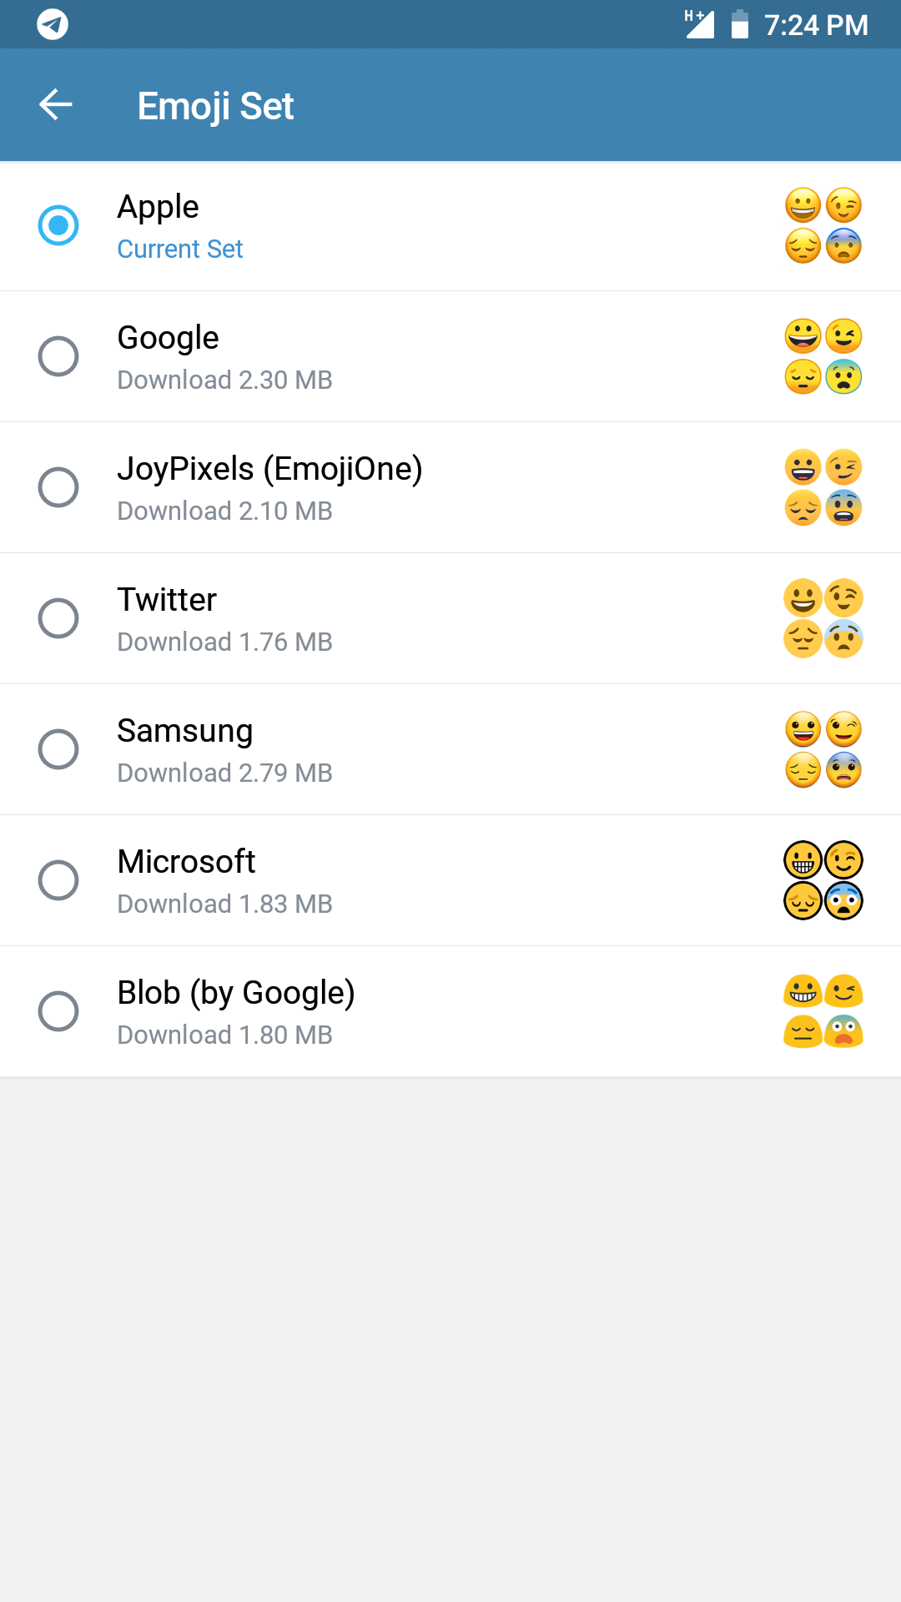Tap the Samsung emoji preview icons
Image resolution: width=901 pixels, height=1602 pixels.
[823, 749]
